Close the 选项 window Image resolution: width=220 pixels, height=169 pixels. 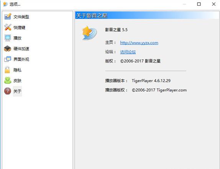(214, 4)
